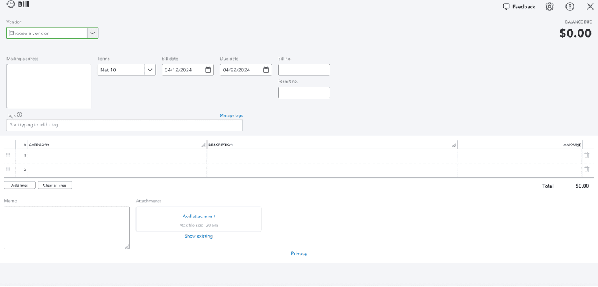
Task: Open the Terms Net 10 dropdown
Action: pyautogui.click(x=149, y=70)
